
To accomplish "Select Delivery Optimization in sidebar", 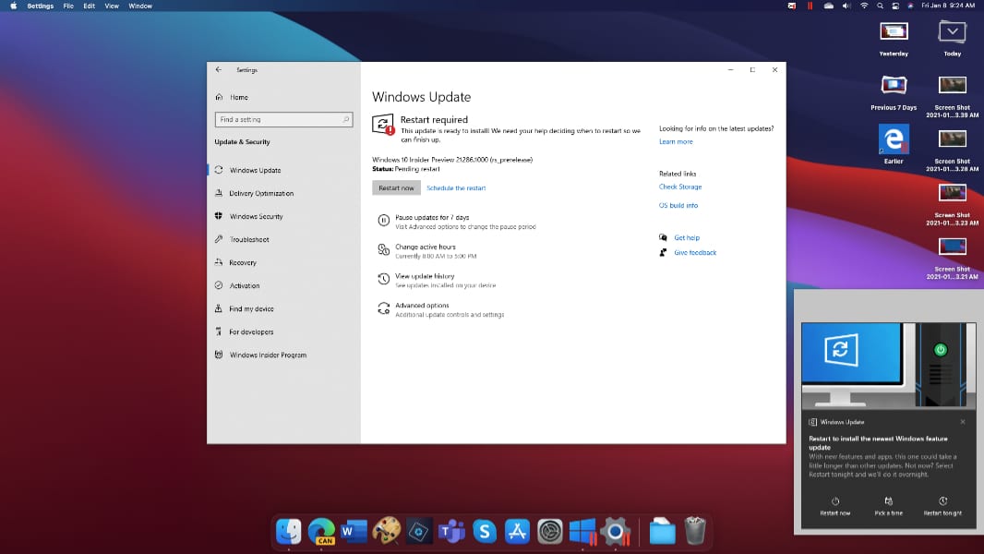I will click(261, 194).
